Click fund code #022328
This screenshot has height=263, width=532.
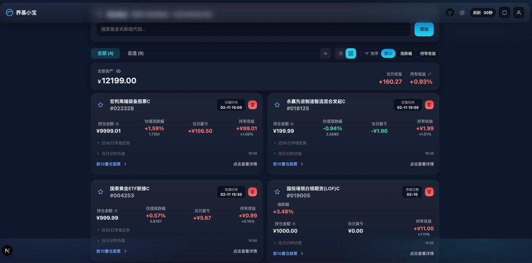click(x=122, y=109)
